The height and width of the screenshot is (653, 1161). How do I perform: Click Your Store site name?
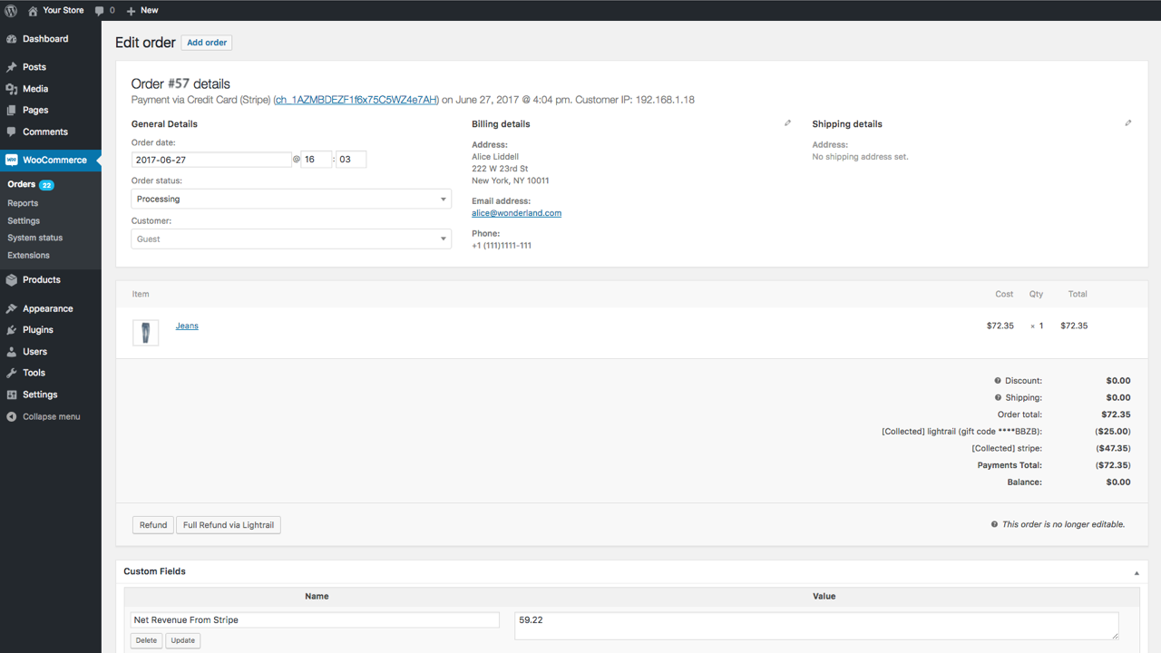[x=63, y=11]
